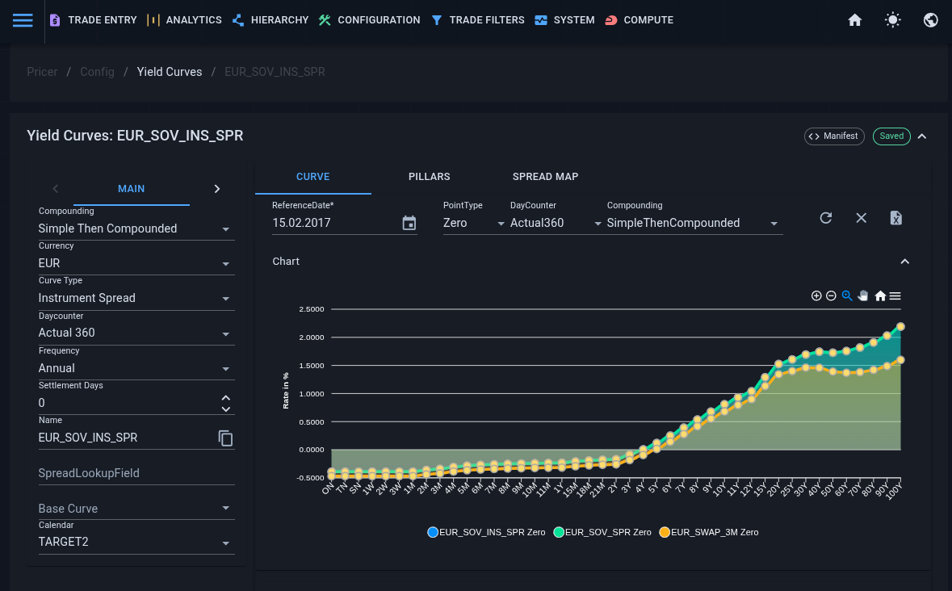The width and height of the screenshot is (952, 591).
Task: Open the Manifest view button
Action: coord(834,136)
